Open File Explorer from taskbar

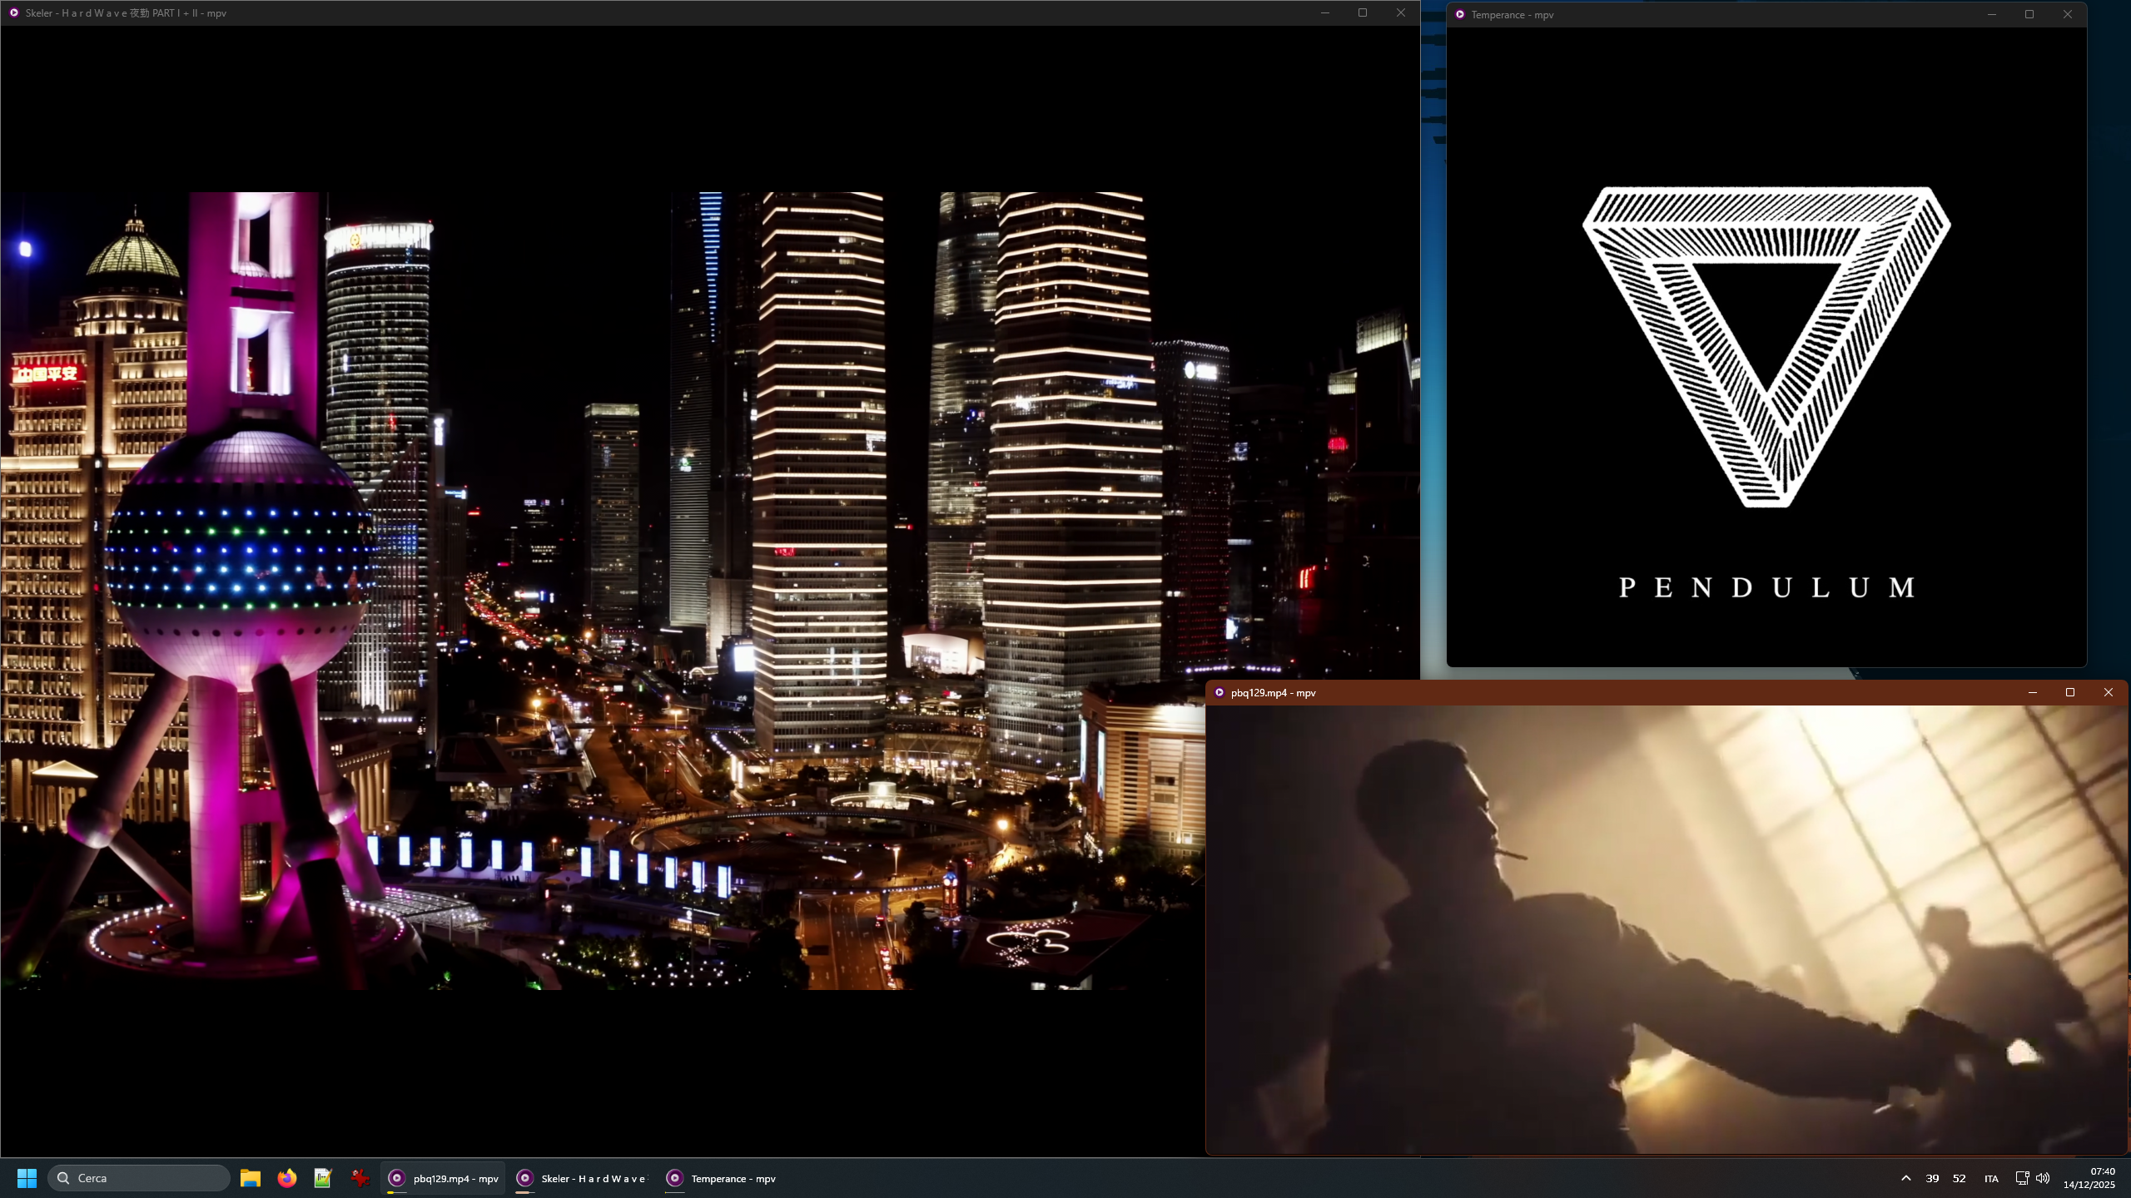coord(251,1178)
